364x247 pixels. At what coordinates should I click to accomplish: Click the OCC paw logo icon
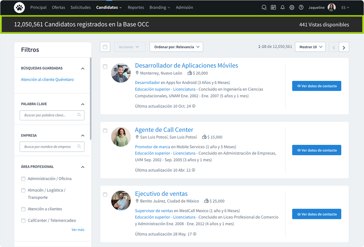(x=19, y=7)
